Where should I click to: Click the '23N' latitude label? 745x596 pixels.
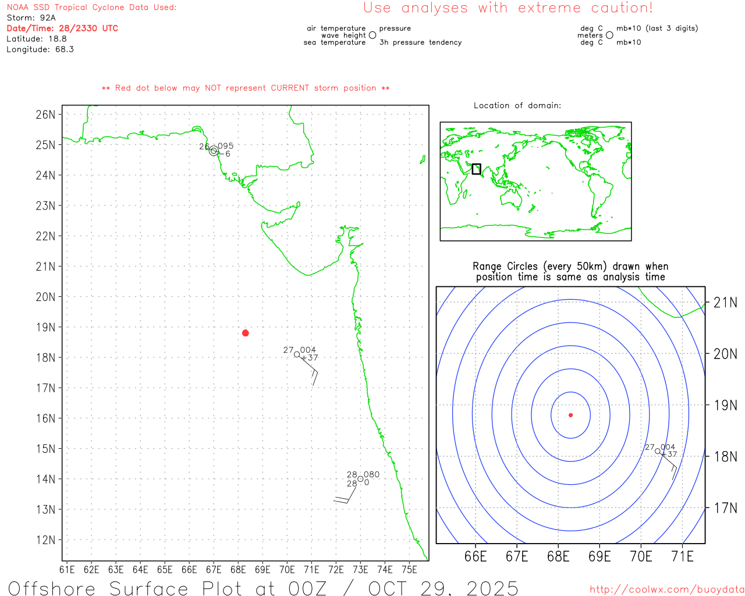click(45, 205)
